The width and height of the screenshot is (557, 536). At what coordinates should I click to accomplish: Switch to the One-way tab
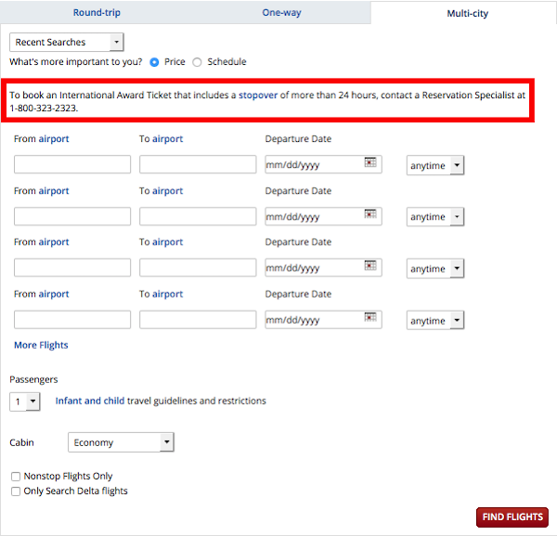point(281,12)
